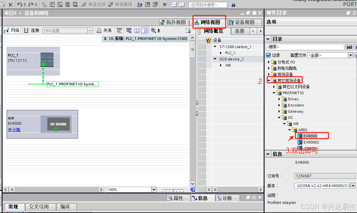357x213 pixels.
Task: Click the Upload from device icon
Action: click(x=60, y=4)
